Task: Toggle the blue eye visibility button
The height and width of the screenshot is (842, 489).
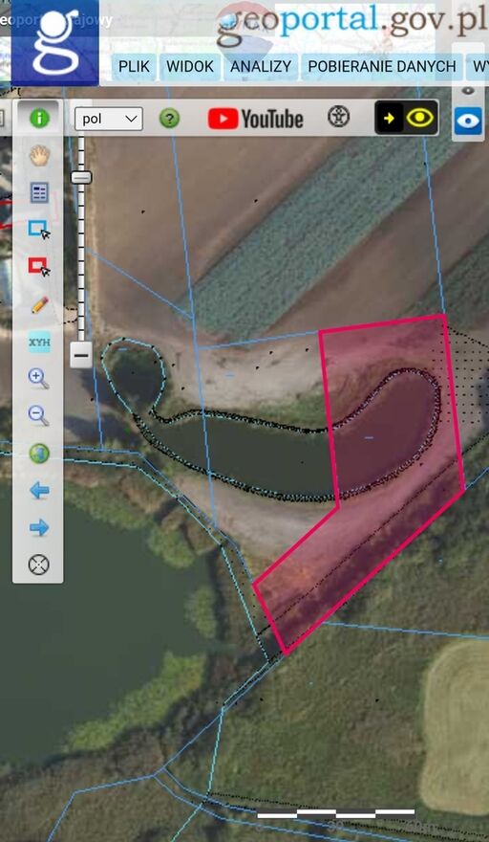Action: pyautogui.click(x=468, y=122)
